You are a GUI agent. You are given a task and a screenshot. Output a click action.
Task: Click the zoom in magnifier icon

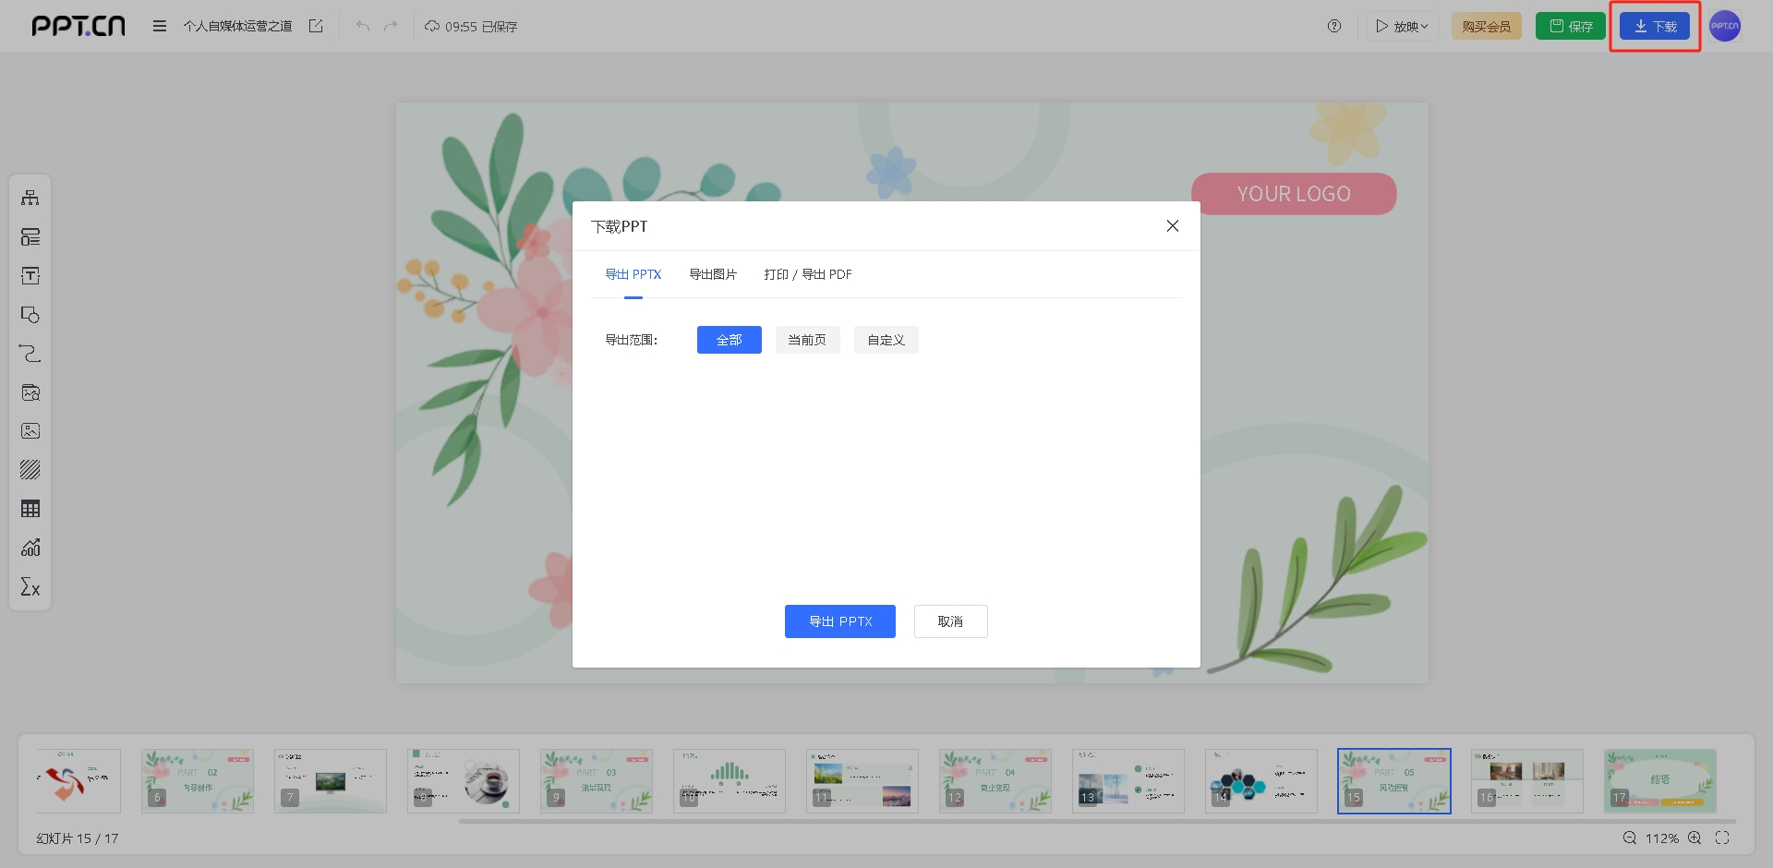[1695, 838]
